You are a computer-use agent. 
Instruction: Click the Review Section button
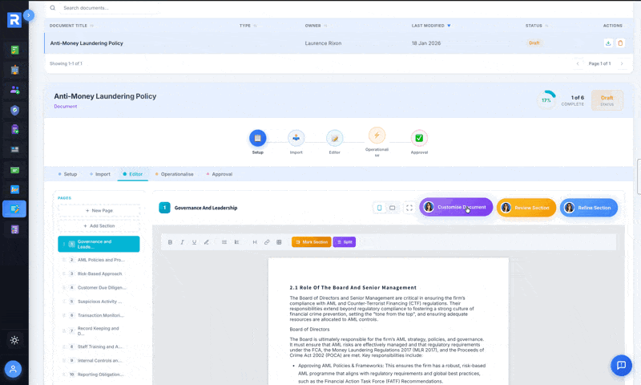click(526, 208)
